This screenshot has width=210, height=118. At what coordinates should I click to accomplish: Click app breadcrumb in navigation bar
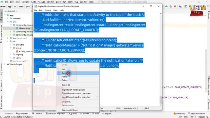[10, 7]
